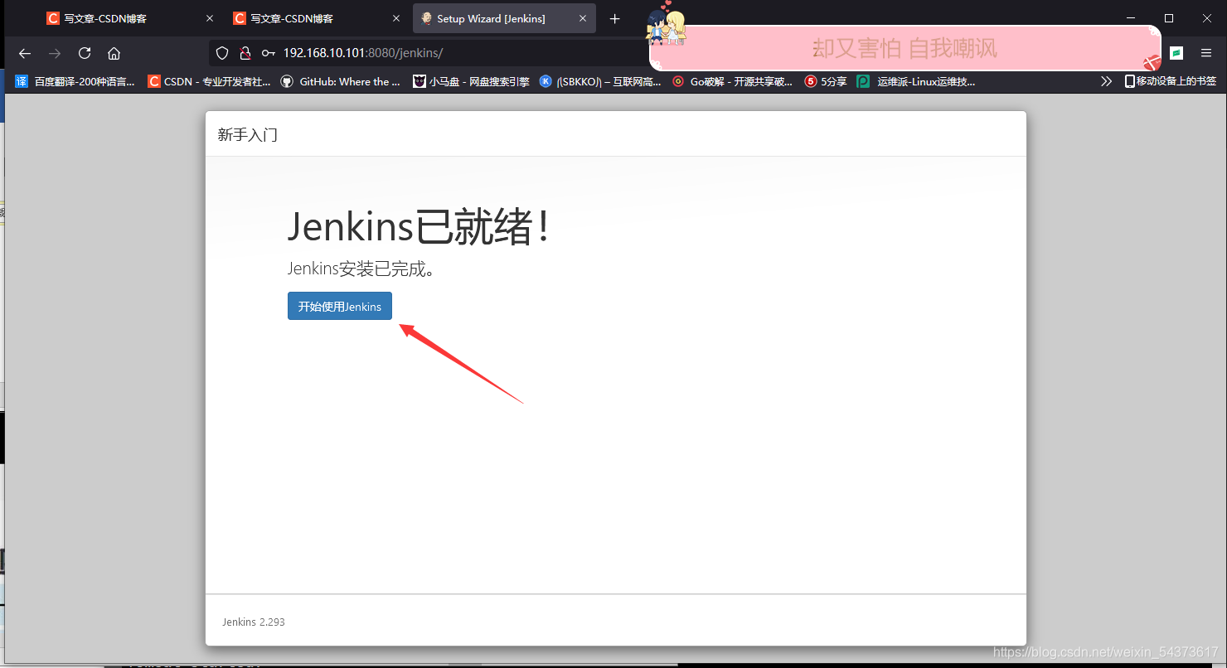This screenshot has width=1227, height=668.
Task: Reload the page with the refresh icon
Action: (x=85, y=53)
